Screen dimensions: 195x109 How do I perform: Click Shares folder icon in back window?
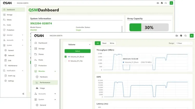pyautogui.click(x=4, y=20)
